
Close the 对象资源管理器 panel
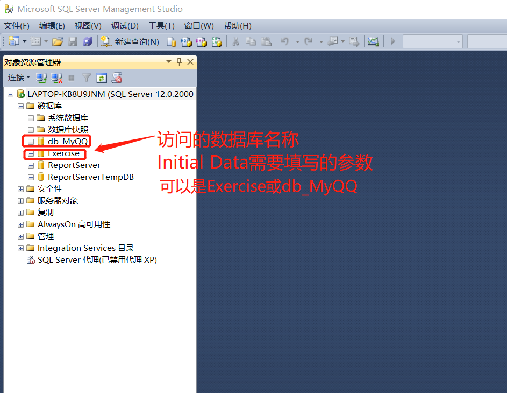190,62
